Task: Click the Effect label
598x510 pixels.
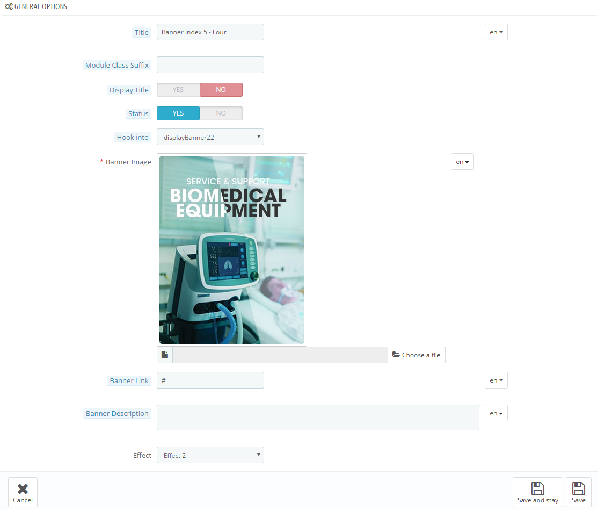Action: (x=142, y=455)
